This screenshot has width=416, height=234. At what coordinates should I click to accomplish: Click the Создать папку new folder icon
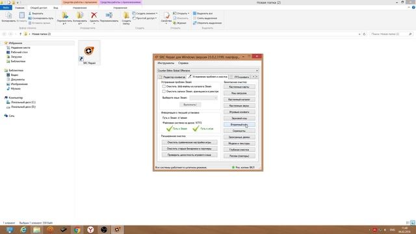126,18
